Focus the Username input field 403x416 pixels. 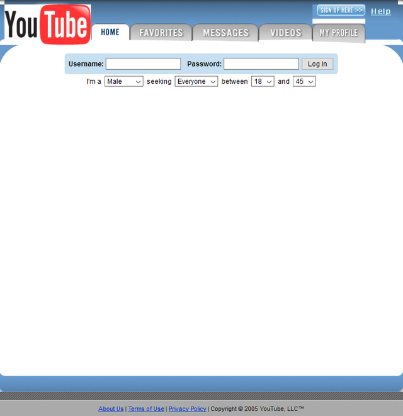tap(144, 64)
